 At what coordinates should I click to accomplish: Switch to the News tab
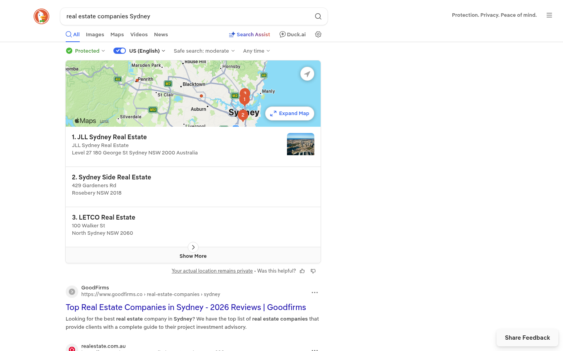tap(161, 34)
